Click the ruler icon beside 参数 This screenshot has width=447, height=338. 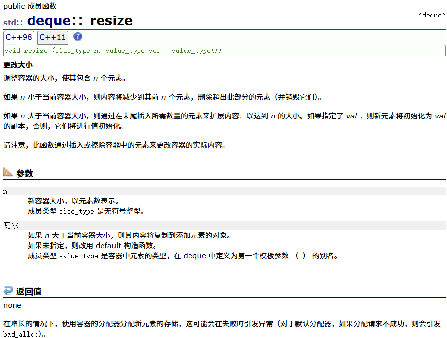click(x=8, y=172)
